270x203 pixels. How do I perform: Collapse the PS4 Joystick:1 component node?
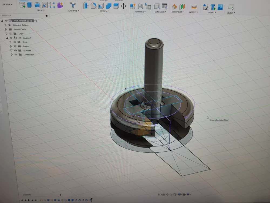click(x=7, y=38)
